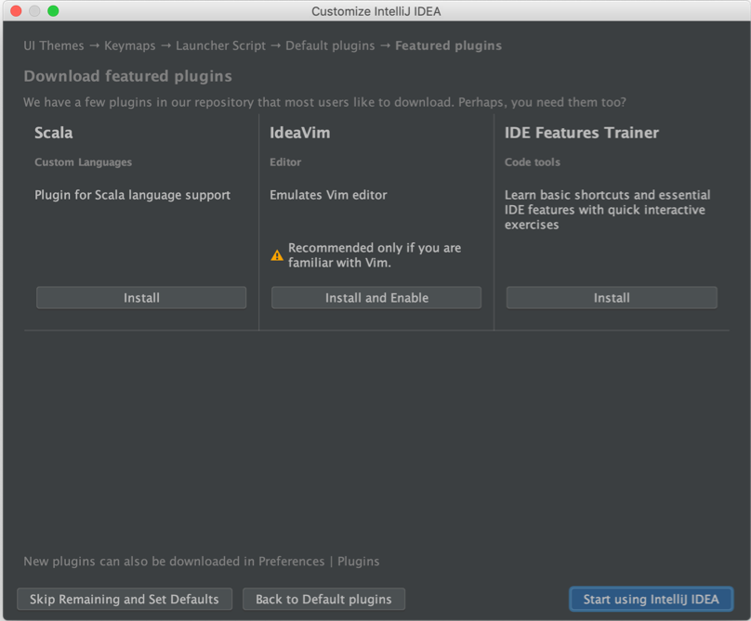Start using IntelliJ IDEA

651,599
